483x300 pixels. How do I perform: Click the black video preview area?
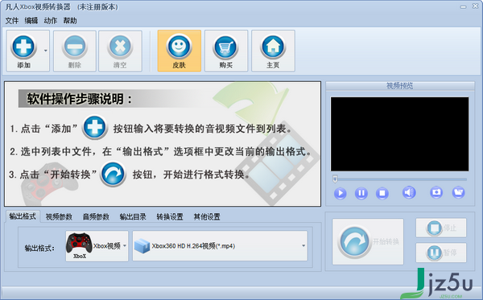click(399, 134)
